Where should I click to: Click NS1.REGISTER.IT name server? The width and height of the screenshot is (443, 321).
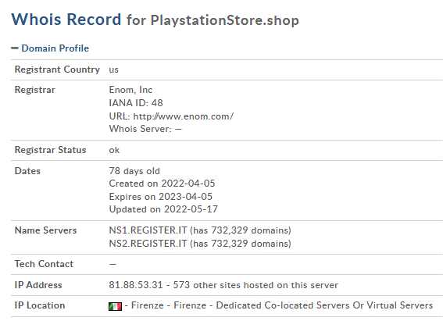click(148, 230)
